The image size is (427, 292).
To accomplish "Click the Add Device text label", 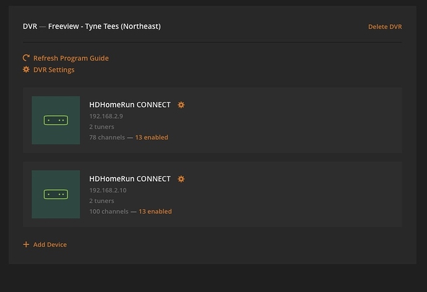I will [50, 244].
